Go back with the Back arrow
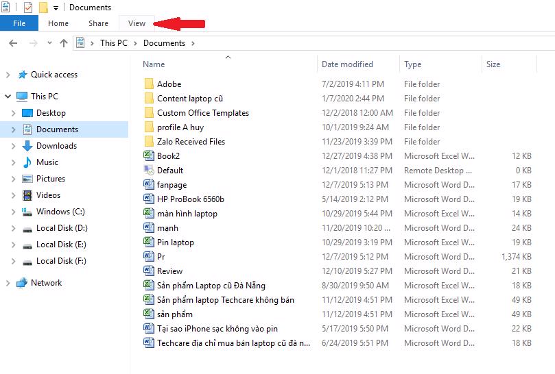Image resolution: width=555 pixels, height=374 pixels. point(13,43)
